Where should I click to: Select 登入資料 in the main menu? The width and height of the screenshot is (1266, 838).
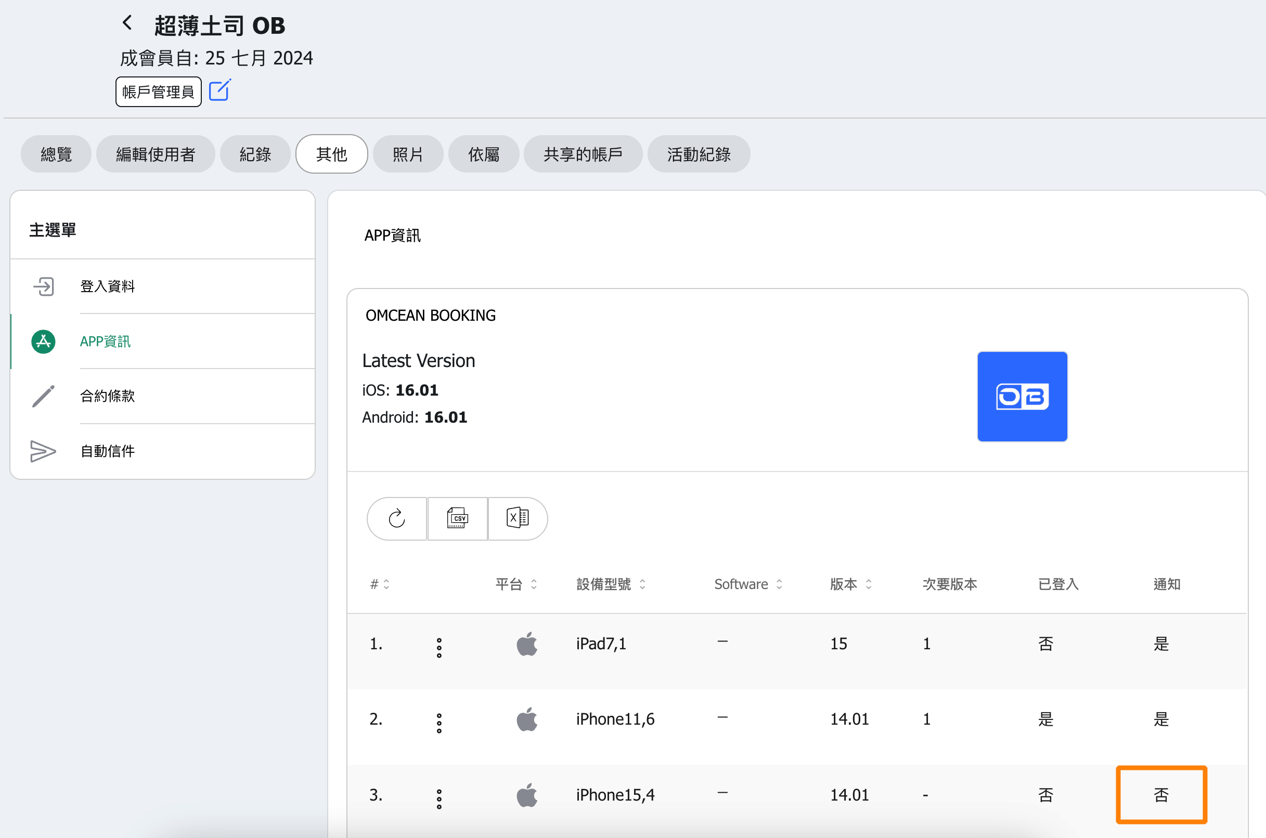[108, 286]
